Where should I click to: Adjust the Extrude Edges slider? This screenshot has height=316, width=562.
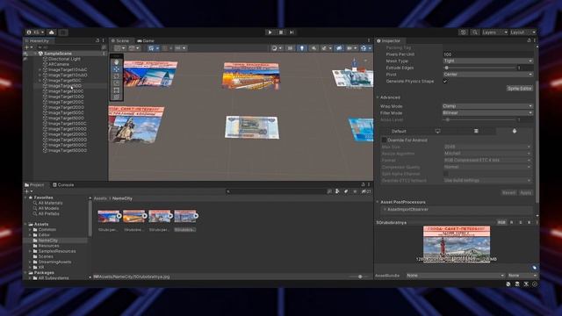click(x=479, y=68)
